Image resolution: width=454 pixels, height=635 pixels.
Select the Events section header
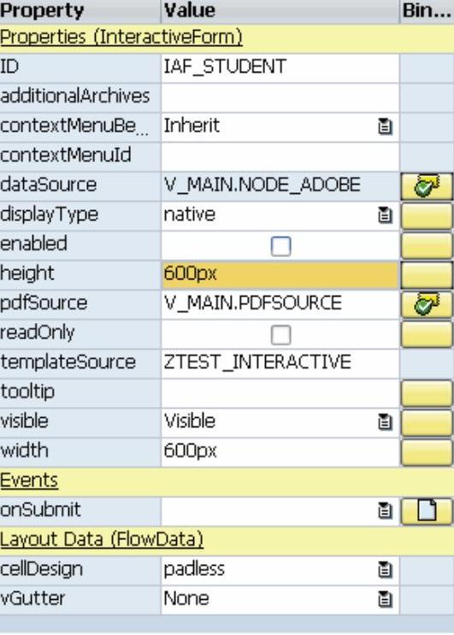click(x=29, y=480)
